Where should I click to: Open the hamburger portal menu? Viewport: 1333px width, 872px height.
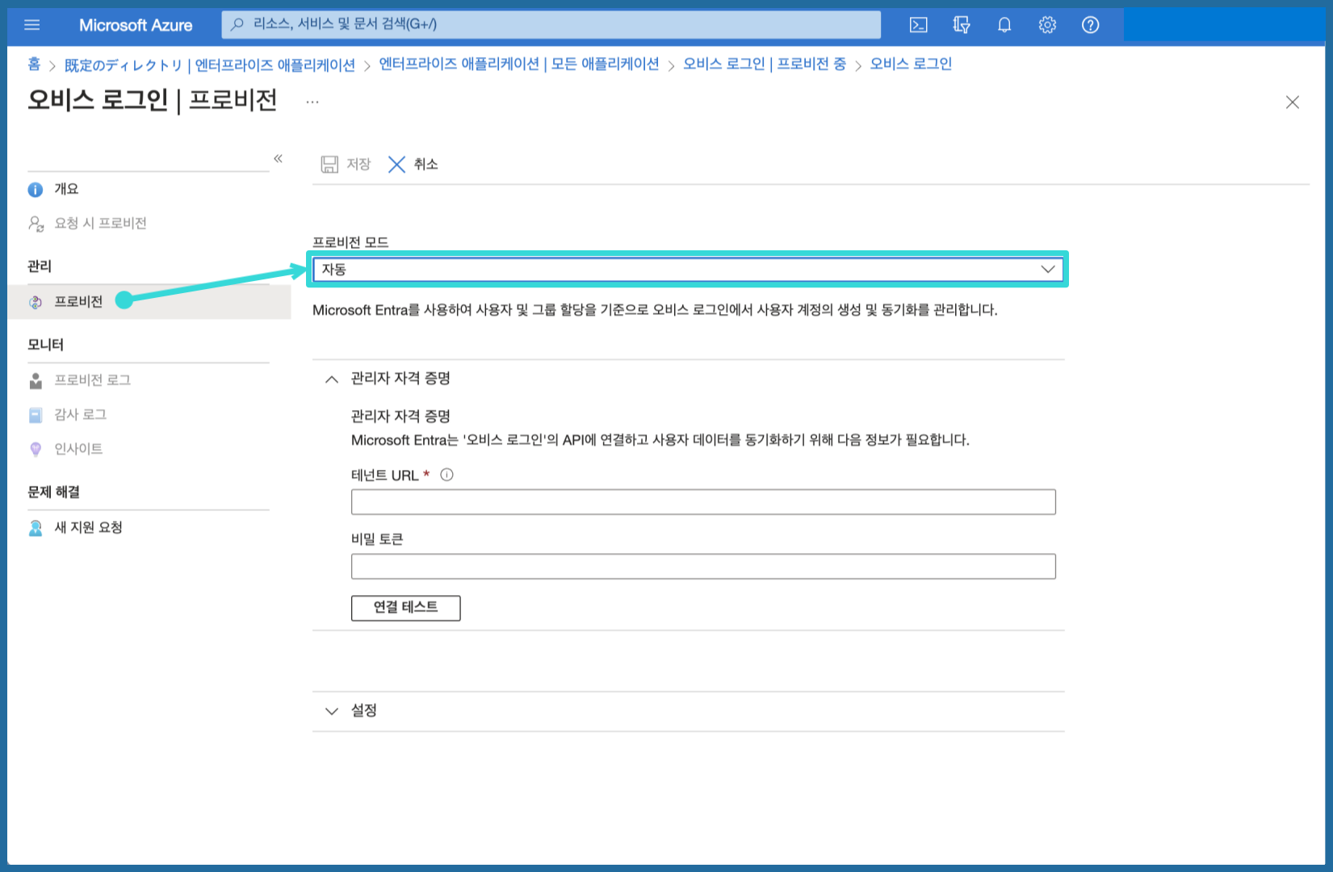[32, 25]
